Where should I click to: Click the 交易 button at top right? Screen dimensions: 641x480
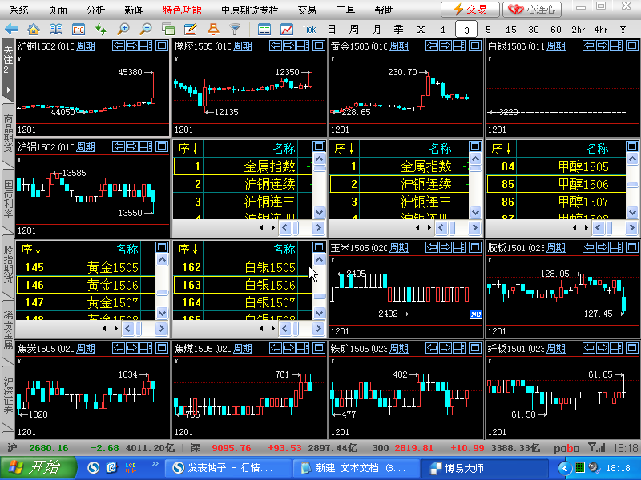(470, 10)
